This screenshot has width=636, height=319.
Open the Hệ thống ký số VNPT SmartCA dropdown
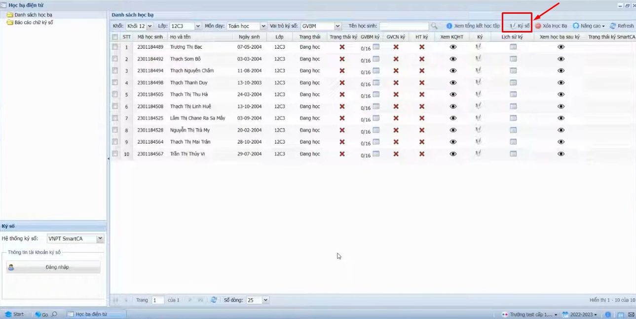100,239
